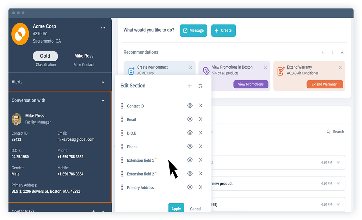
Task: Click the purple promotions tag icon
Action: point(206,71)
